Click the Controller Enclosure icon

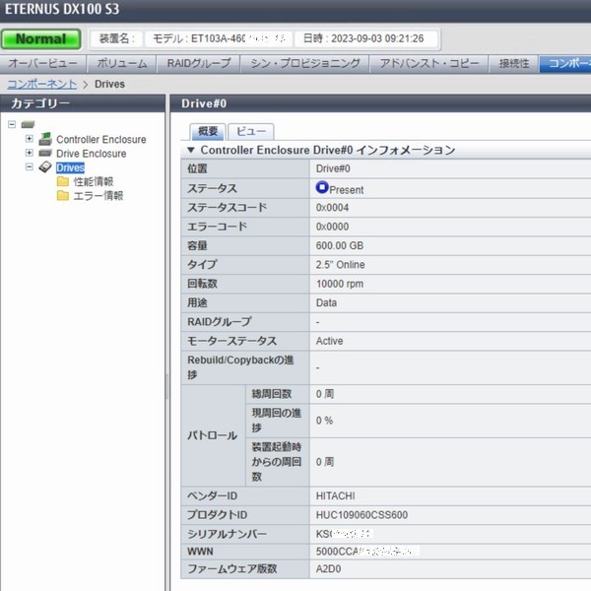point(45,139)
